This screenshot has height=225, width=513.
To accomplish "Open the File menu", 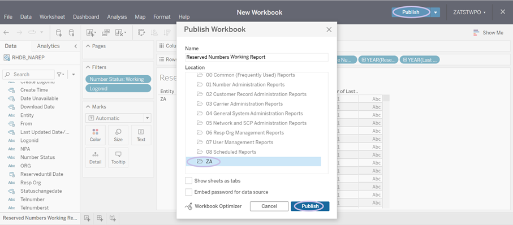I will [x=8, y=17].
